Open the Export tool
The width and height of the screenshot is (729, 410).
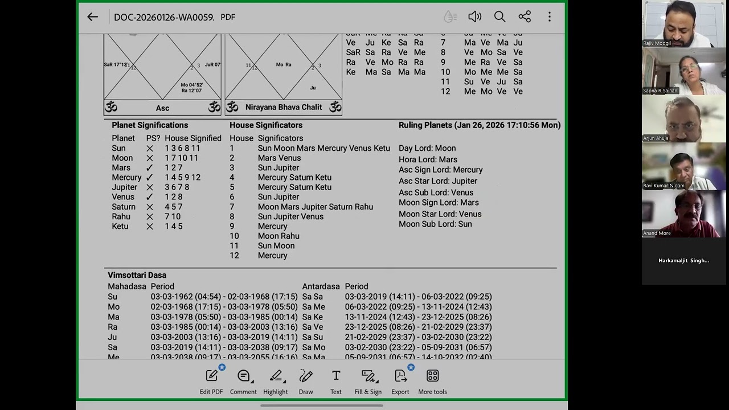click(400, 381)
